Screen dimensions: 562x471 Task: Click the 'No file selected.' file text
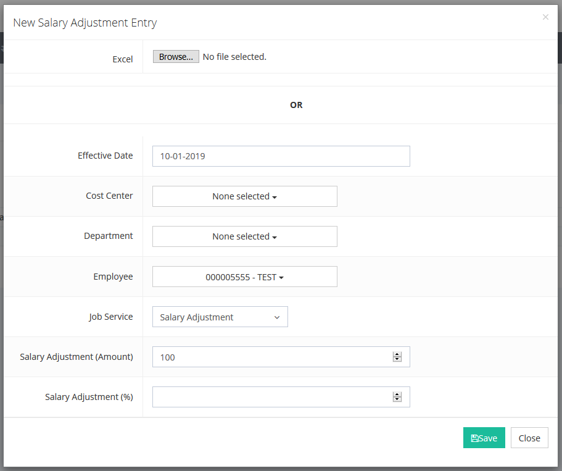[x=234, y=57]
